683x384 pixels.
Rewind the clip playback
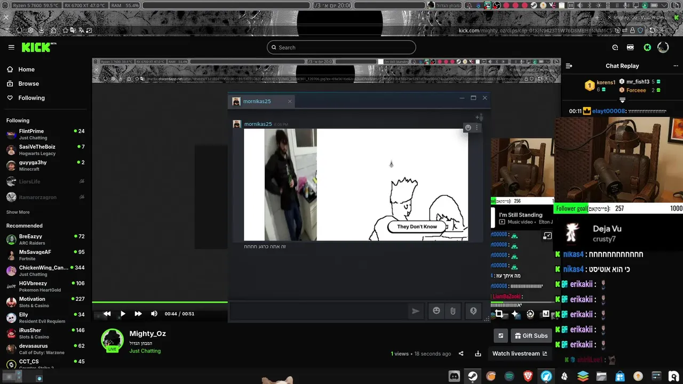[x=107, y=314]
